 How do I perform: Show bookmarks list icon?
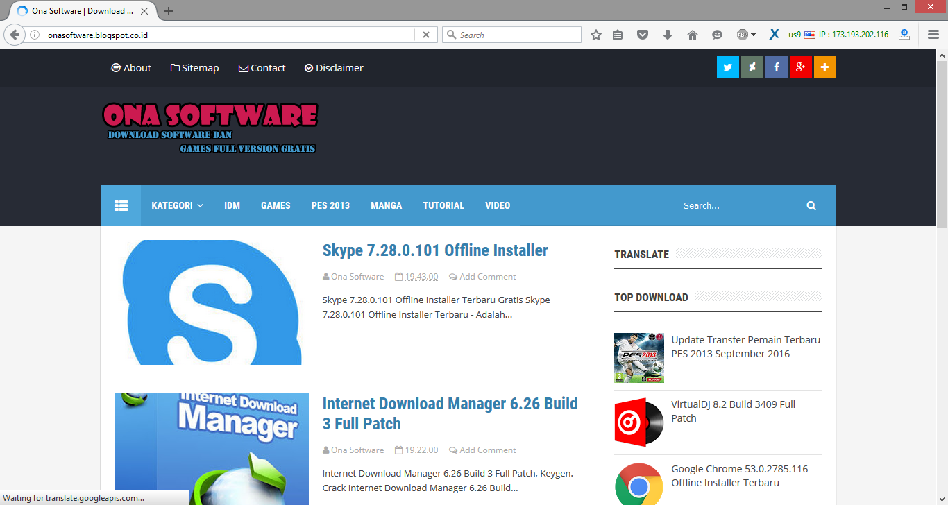pyautogui.click(x=618, y=35)
